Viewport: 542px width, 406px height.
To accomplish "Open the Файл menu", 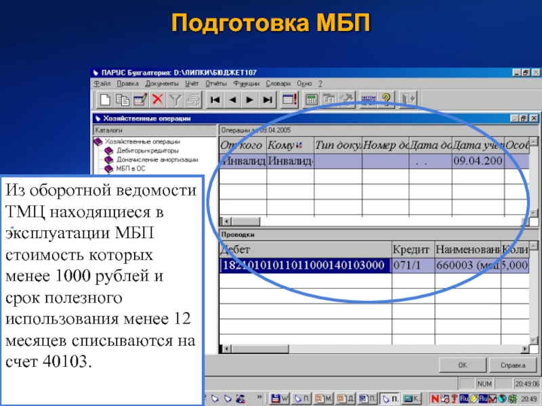I will 102,83.
